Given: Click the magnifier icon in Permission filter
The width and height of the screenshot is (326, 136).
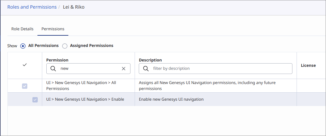Looking at the screenshot, I should (x=53, y=69).
